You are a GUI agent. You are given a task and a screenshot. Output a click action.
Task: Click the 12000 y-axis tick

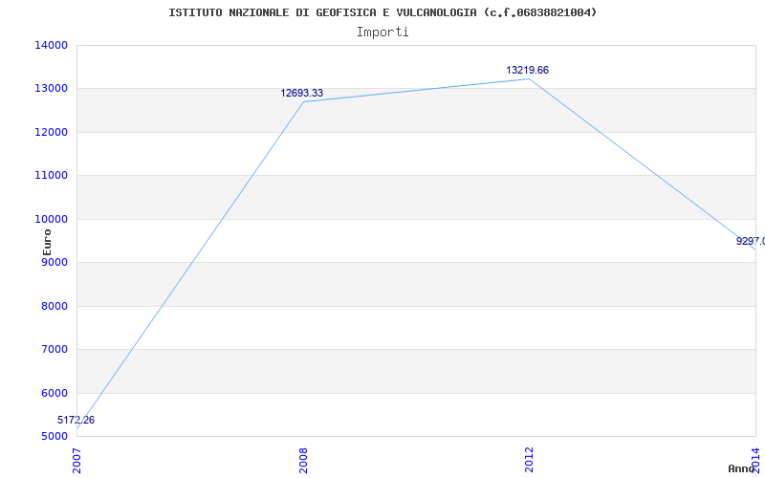point(52,132)
